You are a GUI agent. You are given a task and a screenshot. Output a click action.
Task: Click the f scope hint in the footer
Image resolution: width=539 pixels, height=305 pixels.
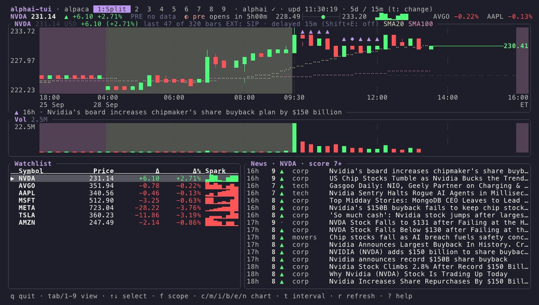pos(174,296)
